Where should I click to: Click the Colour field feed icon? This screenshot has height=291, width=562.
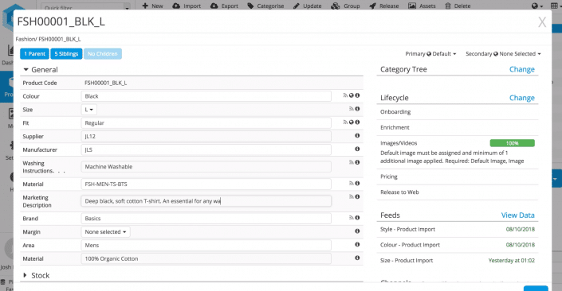pyautogui.click(x=345, y=95)
